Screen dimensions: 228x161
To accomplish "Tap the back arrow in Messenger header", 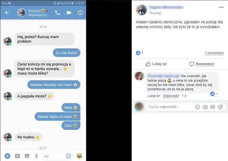I will (x=7, y=13).
